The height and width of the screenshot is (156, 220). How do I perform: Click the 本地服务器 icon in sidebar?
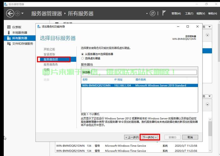click(x=9, y=32)
